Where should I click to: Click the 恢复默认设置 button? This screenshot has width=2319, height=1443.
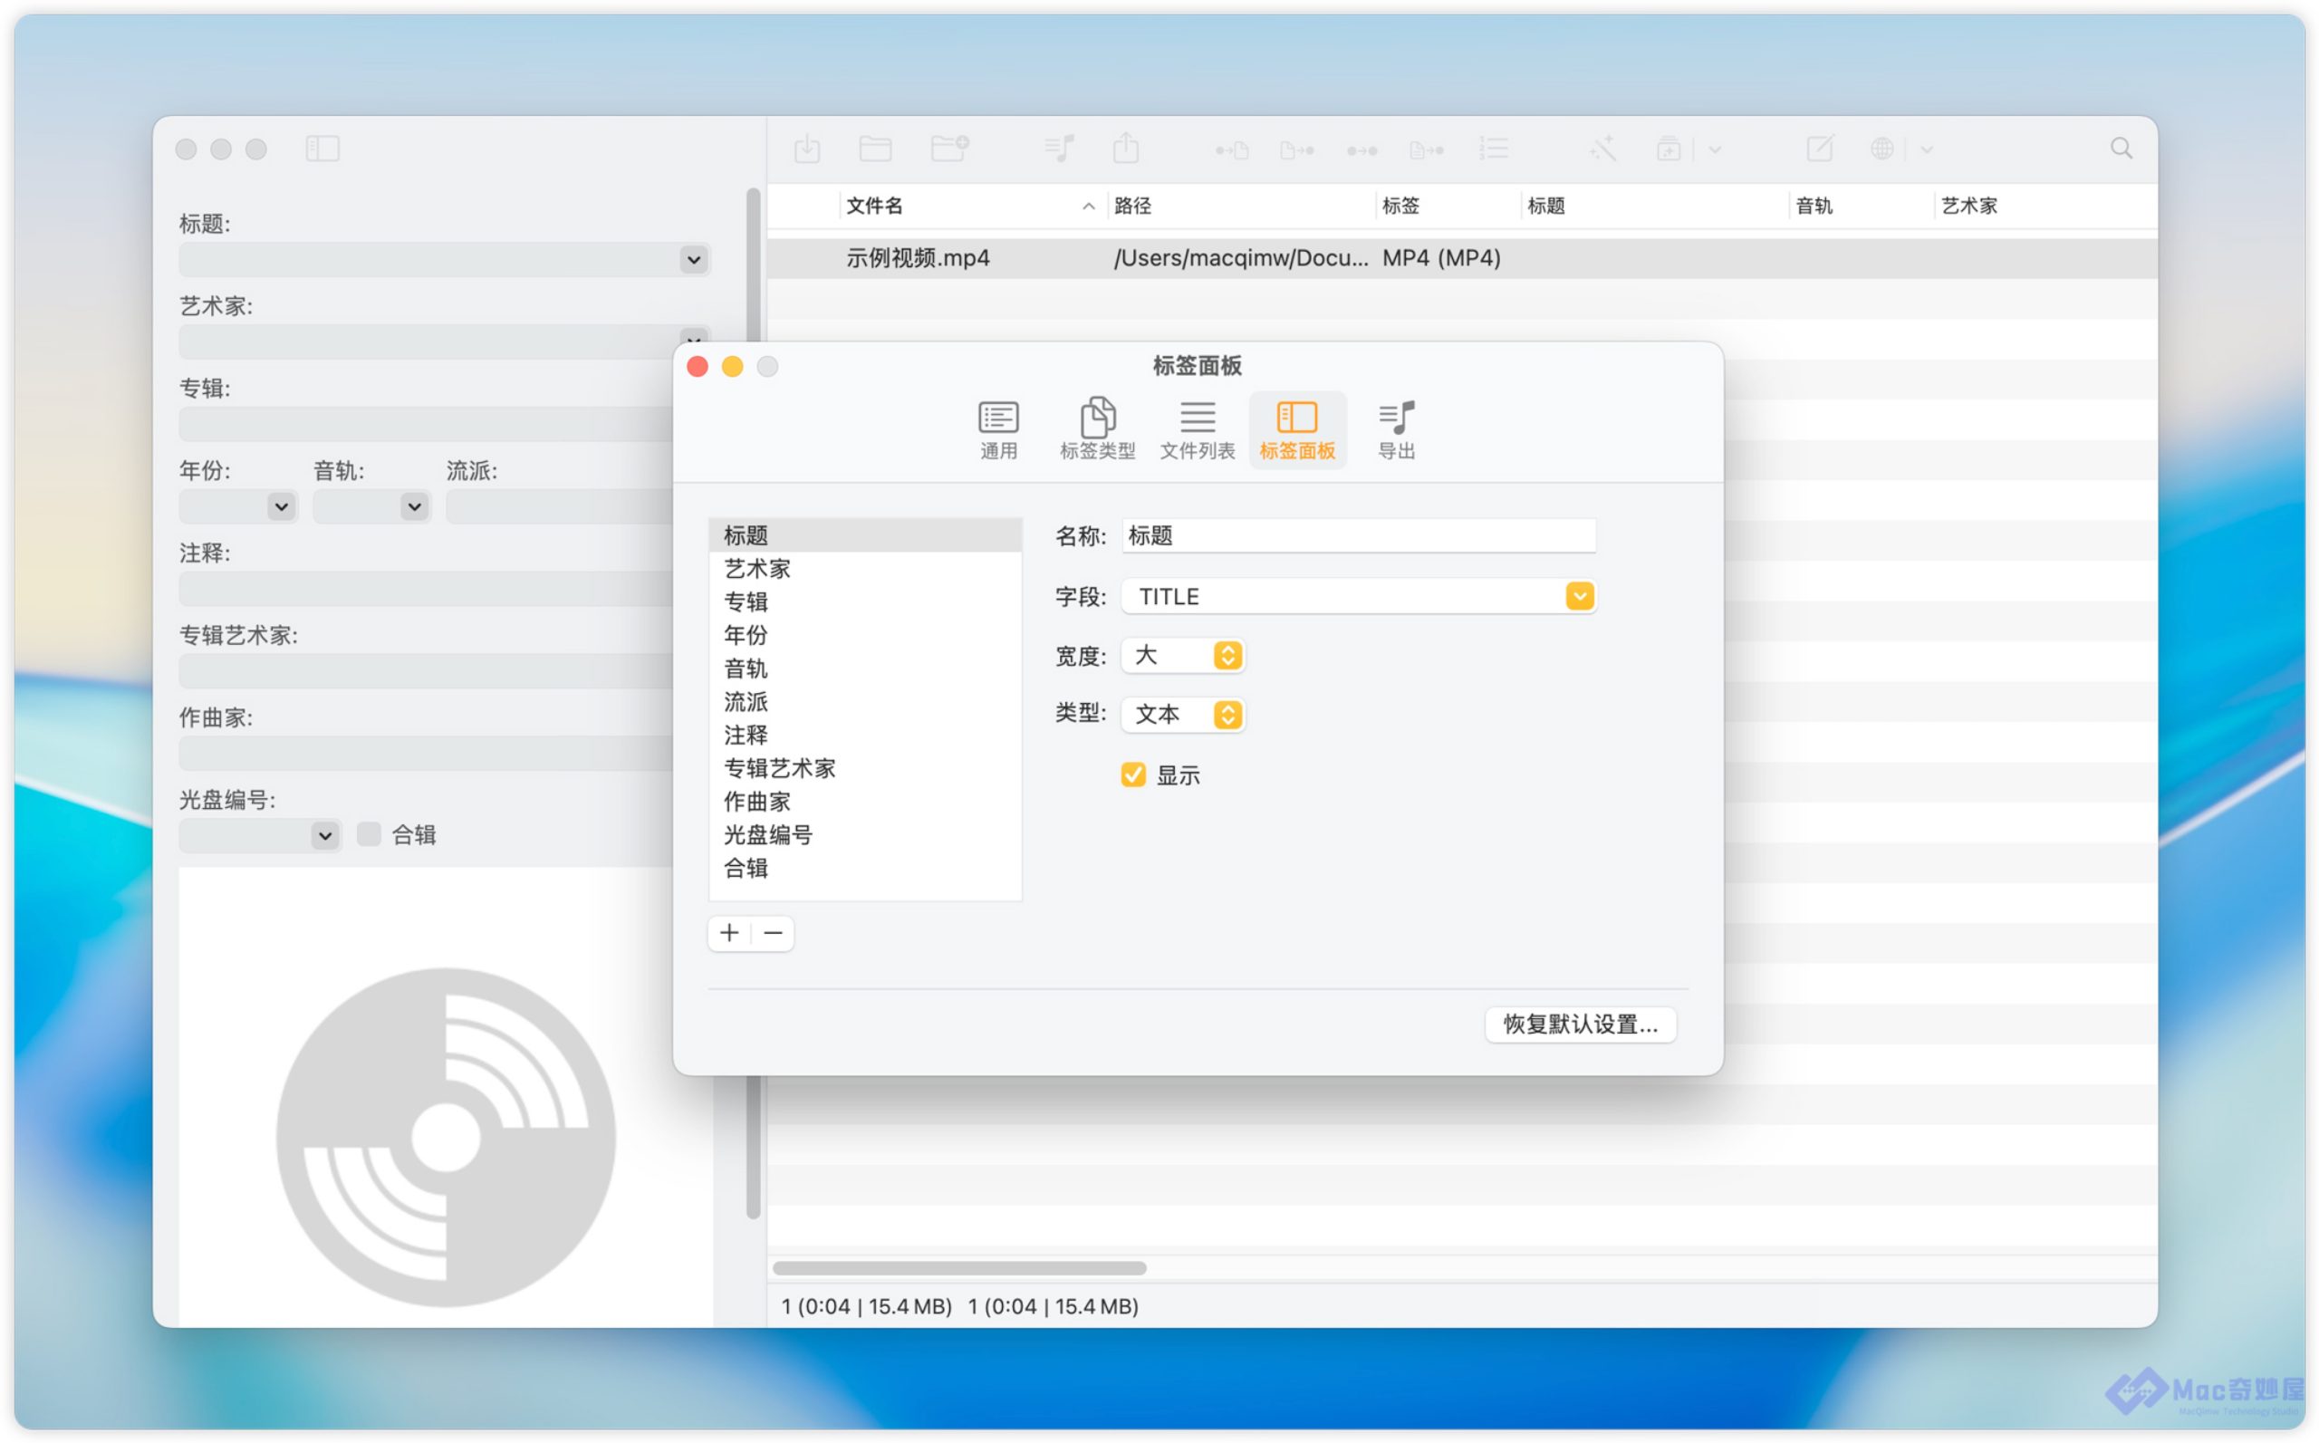coord(1581,1024)
